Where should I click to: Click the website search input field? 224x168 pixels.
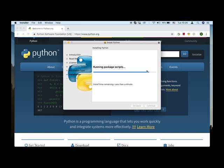tap(170, 54)
